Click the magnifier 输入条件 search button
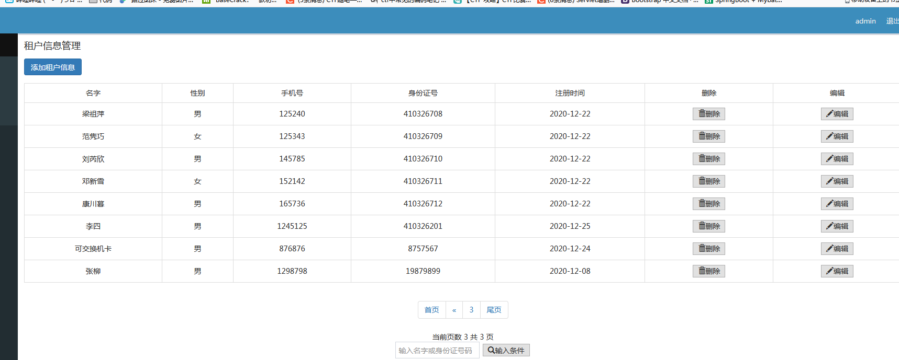Viewport: 899px width, 360px height. coord(506,350)
